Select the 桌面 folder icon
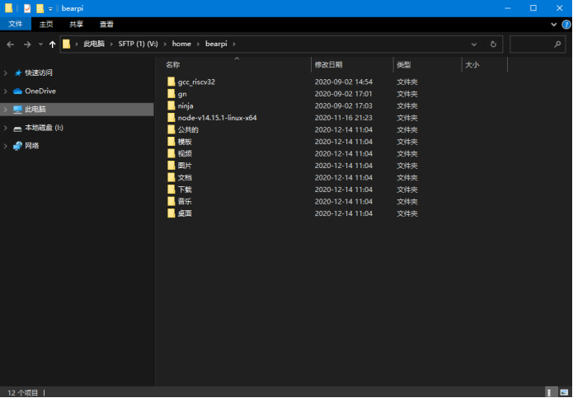This screenshot has height=398, width=573. (171, 213)
